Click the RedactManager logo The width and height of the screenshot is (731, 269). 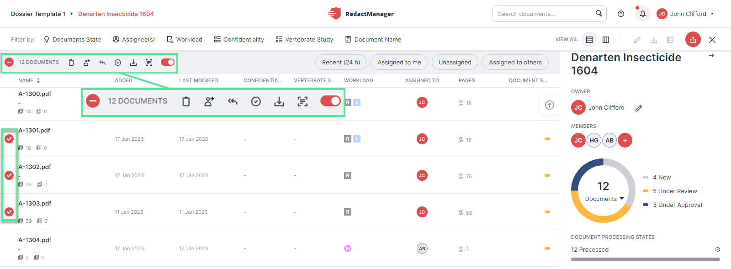tap(361, 14)
